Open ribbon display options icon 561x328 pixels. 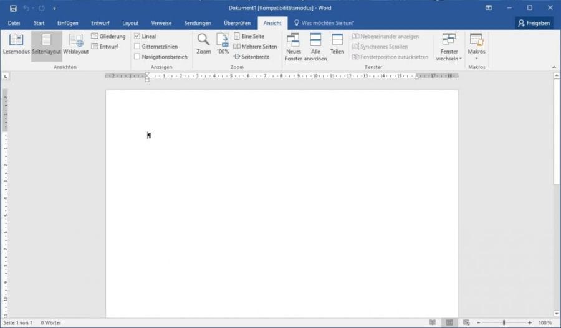(x=488, y=8)
